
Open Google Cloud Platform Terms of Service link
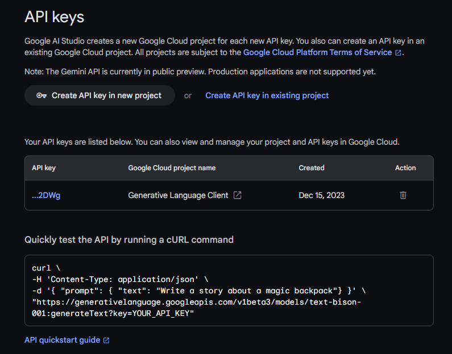[x=318, y=52]
